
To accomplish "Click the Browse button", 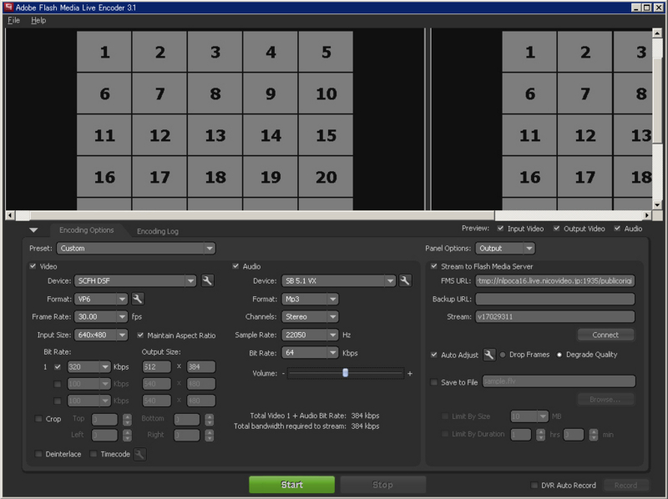I will [605, 400].
